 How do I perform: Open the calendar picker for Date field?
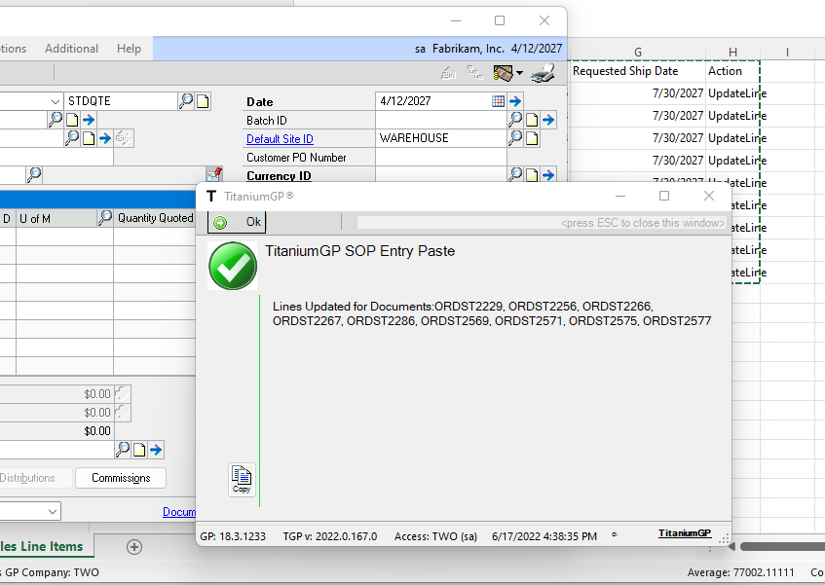[498, 101]
